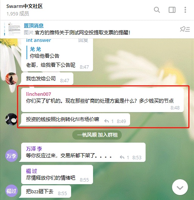Open the Swarm中文社区 group title
Image resolution: width=194 pixels, height=200 pixels.
coord(25,6)
